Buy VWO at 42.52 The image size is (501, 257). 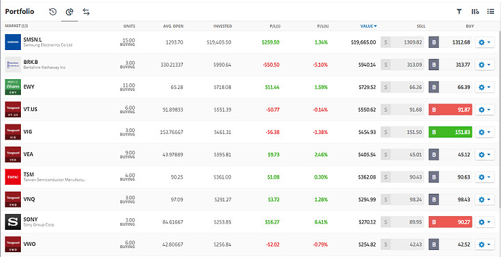pos(450,244)
